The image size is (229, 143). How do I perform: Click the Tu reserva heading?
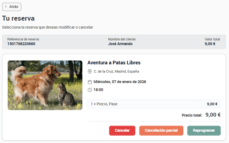pos(19,18)
